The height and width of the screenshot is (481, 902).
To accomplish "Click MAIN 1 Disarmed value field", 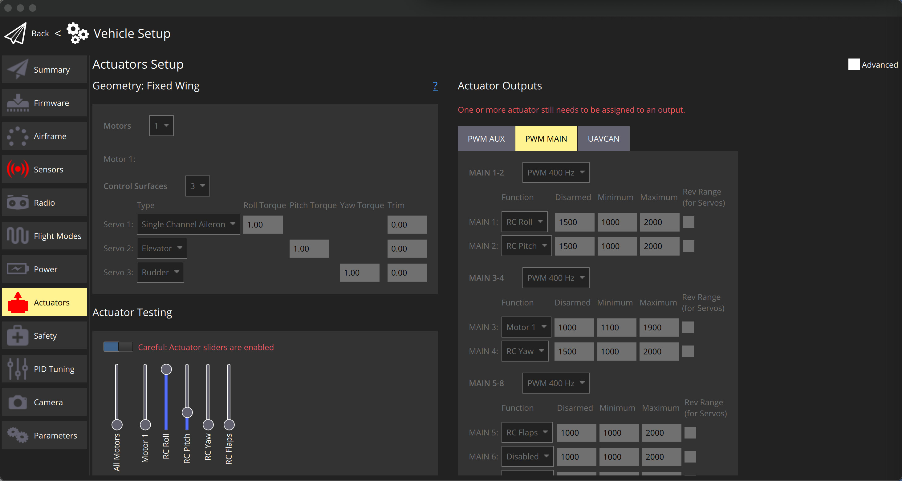I will point(574,222).
